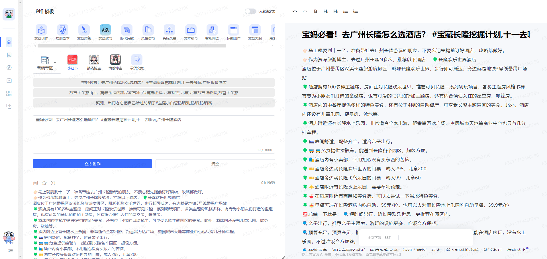Undo the last editor action
The image size is (547, 259).
click(x=295, y=11)
